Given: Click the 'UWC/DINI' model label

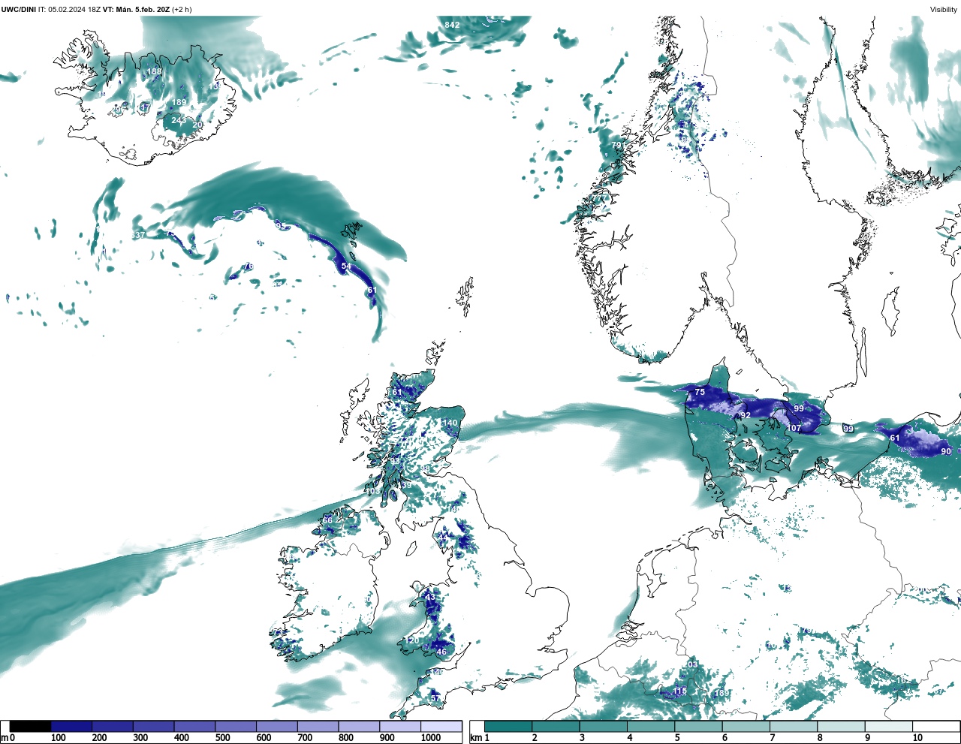Looking at the screenshot, I should 19,9.
